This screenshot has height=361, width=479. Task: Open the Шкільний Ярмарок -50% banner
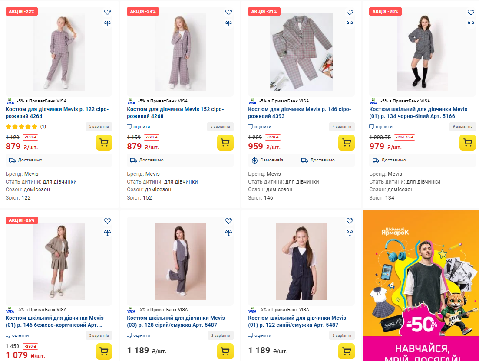(420, 286)
